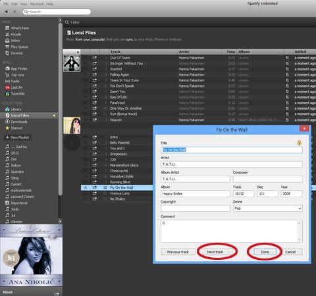Click the Artist field in dialog
The width and height of the screenshot is (316, 296).
232,164
